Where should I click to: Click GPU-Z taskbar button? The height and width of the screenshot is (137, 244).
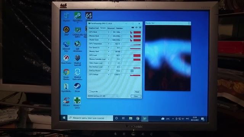pos(145,118)
